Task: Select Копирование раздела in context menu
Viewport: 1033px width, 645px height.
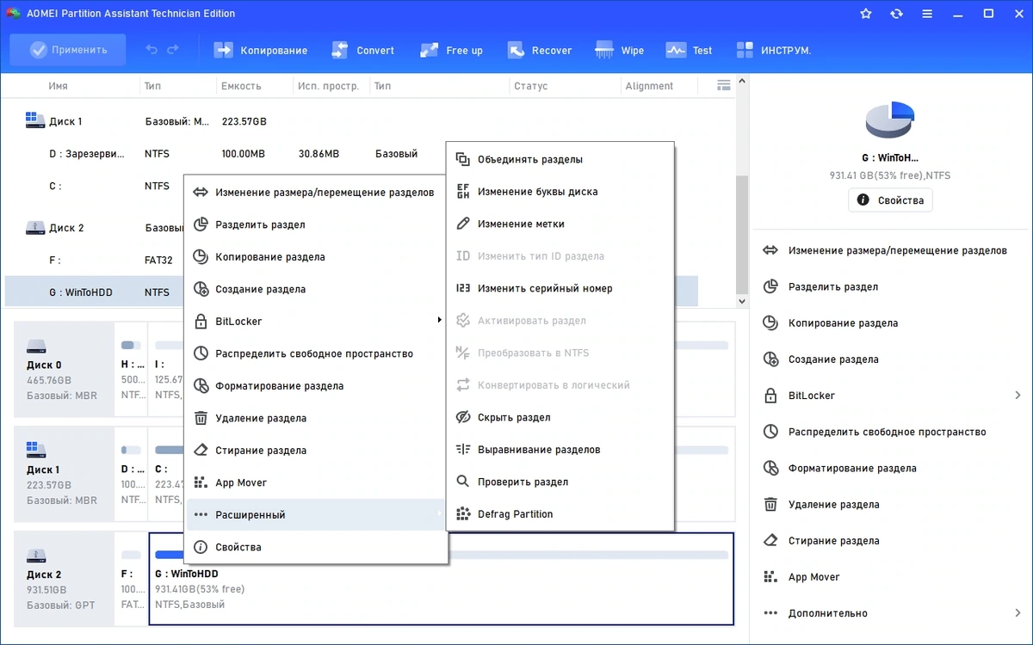Action: pyautogui.click(x=317, y=256)
